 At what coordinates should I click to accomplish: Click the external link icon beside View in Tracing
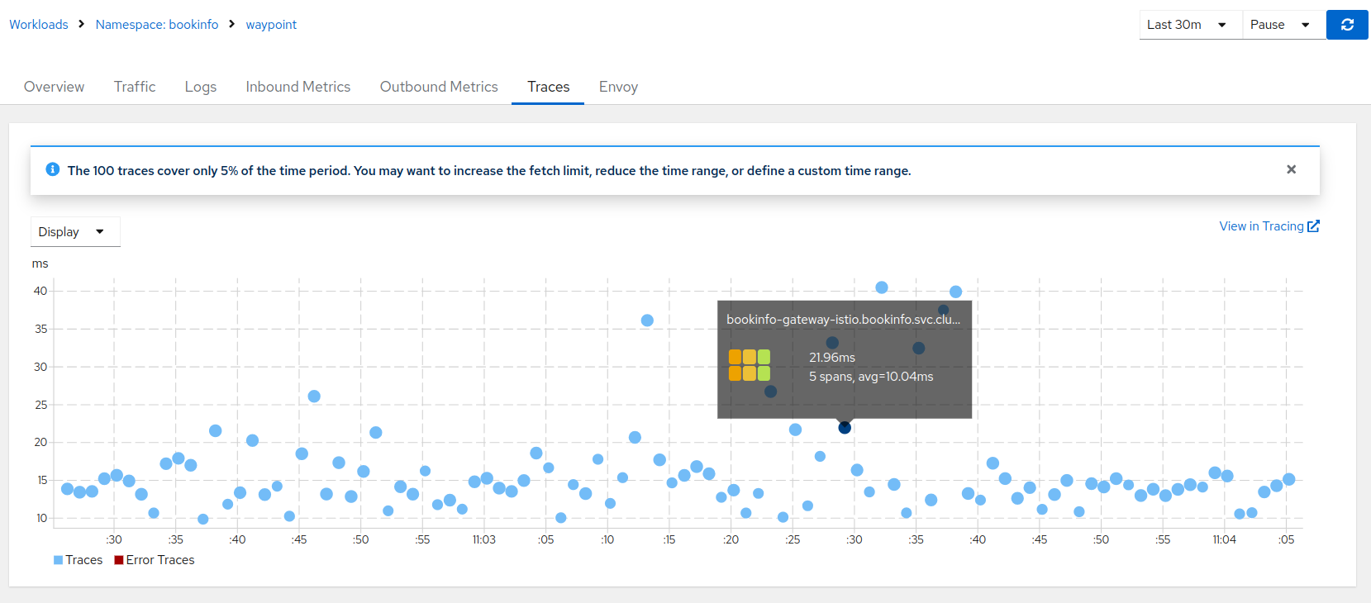1313,226
